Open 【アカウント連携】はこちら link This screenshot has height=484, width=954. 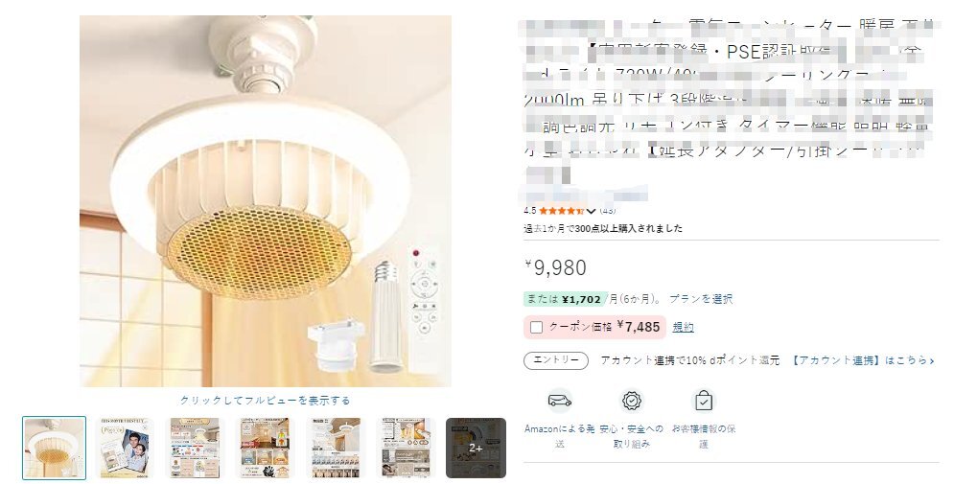coord(862,360)
